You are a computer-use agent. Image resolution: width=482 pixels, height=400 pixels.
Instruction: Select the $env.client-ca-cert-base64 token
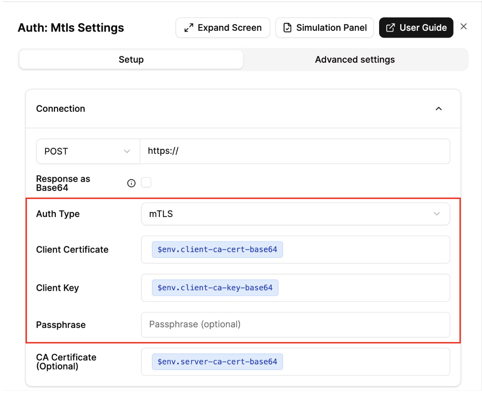tap(218, 249)
